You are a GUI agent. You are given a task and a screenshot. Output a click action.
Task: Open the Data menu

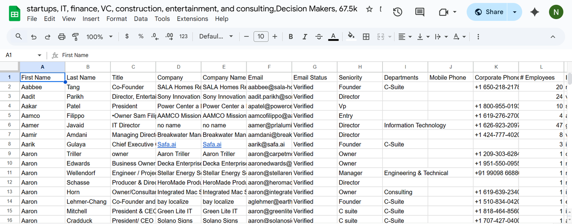pos(141,19)
